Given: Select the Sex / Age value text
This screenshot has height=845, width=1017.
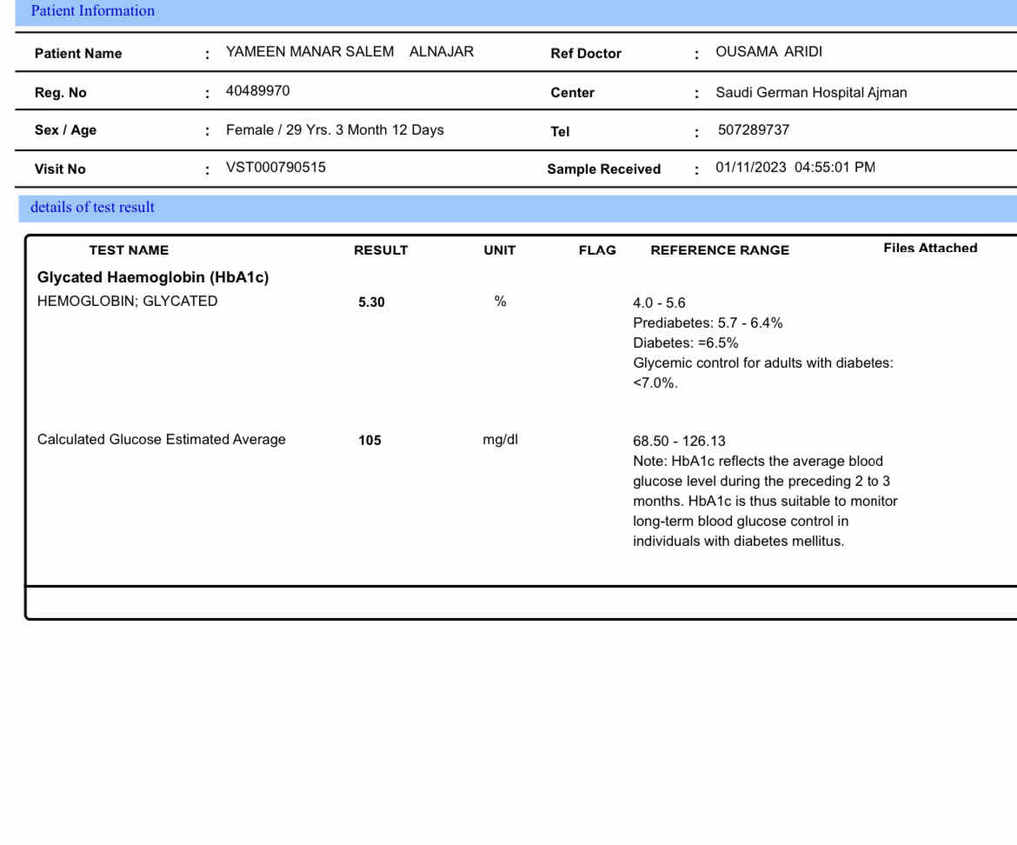Looking at the screenshot, I should pos(335,130).
